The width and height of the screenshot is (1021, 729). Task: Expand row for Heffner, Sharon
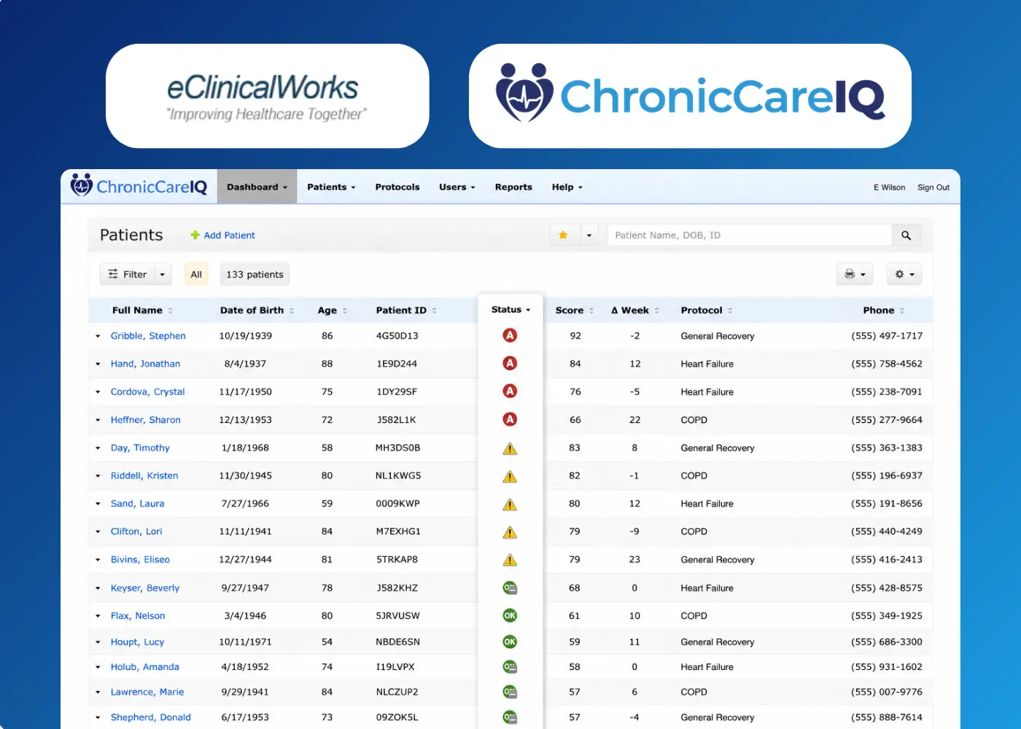pos(98,420)
